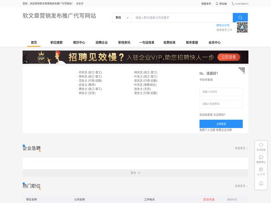Viewport: 271px width, 203px height.
Task: Click the blue search magnifier button
Action: pyautogui.click(x=240, y=17)
